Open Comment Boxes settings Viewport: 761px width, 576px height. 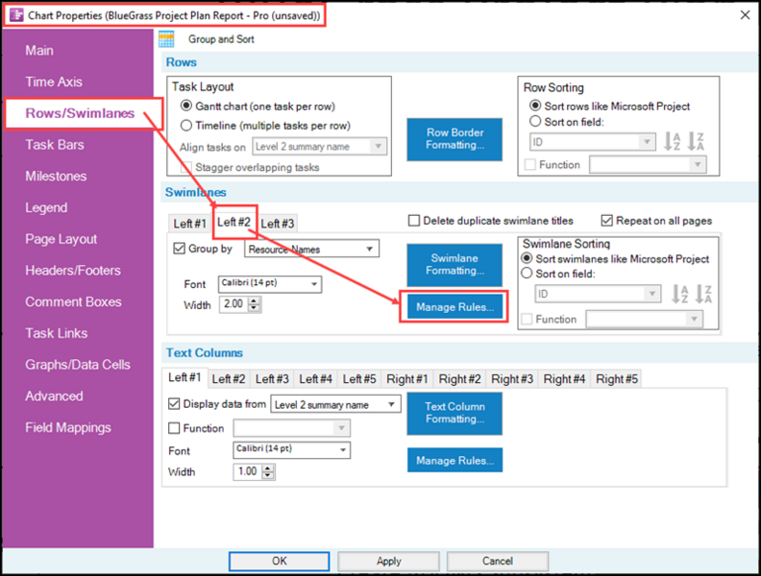[x=73, y=301]
